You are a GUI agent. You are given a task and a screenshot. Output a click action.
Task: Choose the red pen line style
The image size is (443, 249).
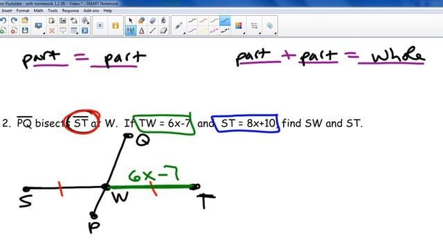[x=203, y=21]
